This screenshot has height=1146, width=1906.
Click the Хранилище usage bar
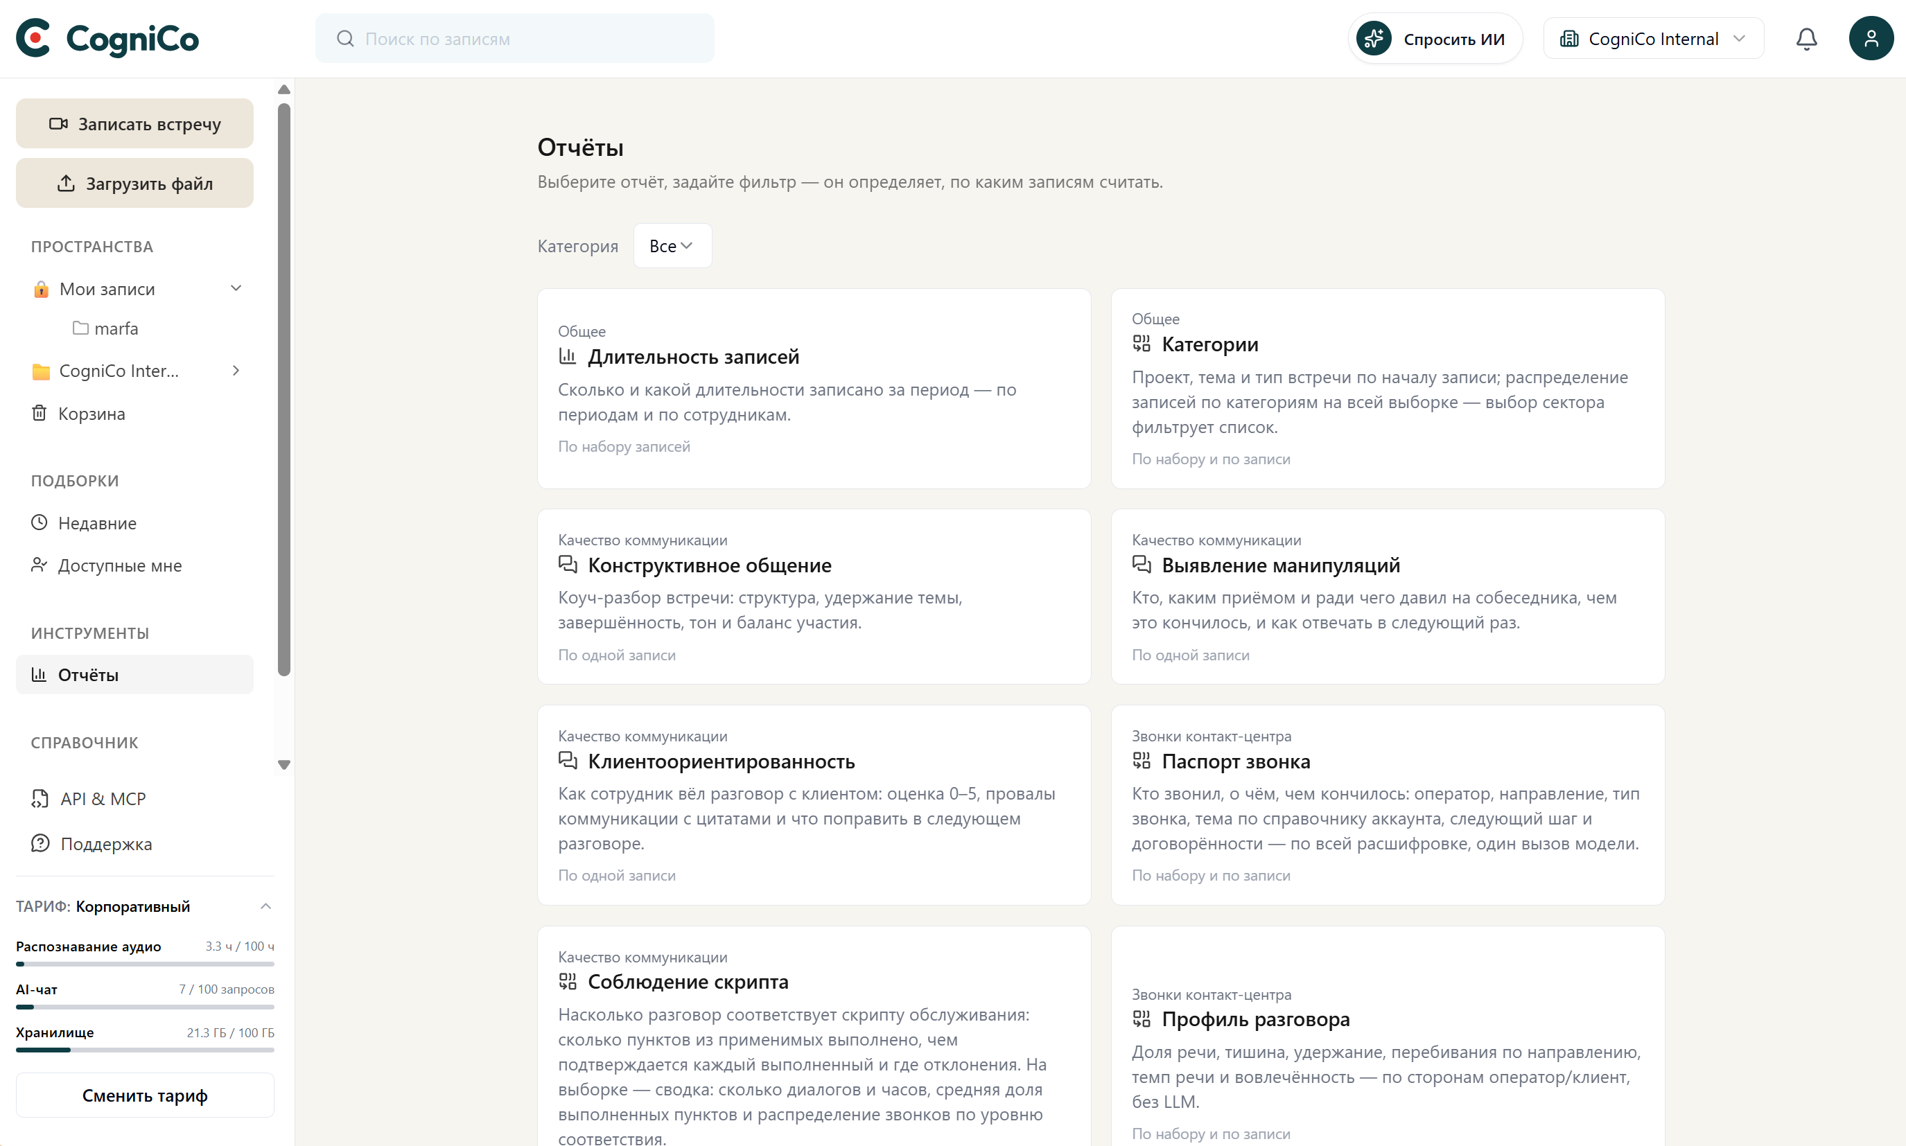click(145, 1050)
